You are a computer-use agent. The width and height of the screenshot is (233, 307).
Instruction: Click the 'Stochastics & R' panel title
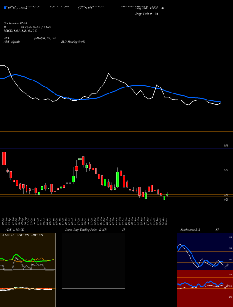coord(190,230)
